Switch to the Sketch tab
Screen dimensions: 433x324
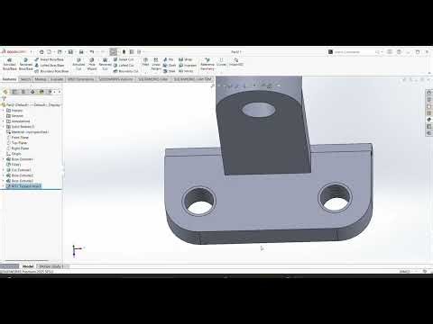(x=25, y=79)
